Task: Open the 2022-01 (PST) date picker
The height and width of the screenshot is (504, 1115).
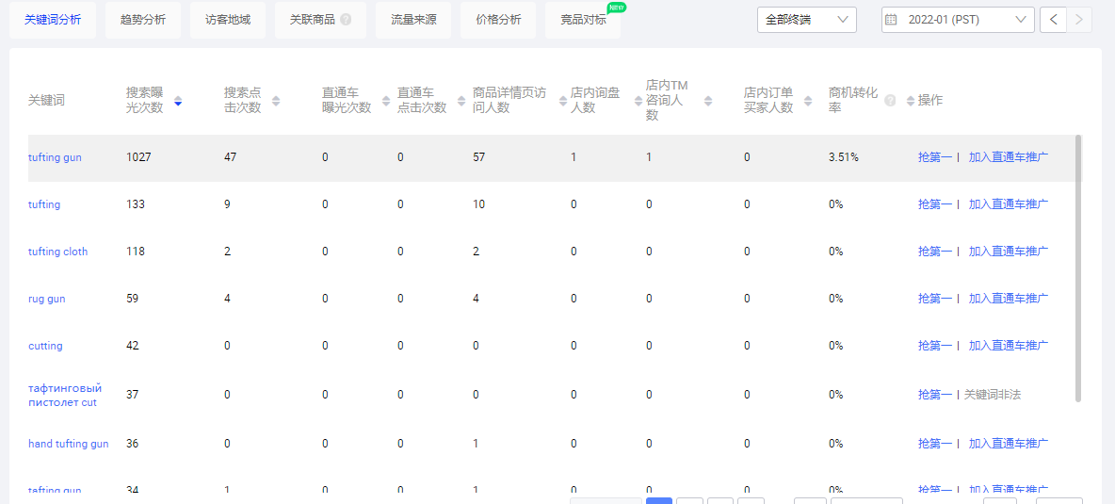Action: (958, 20)
